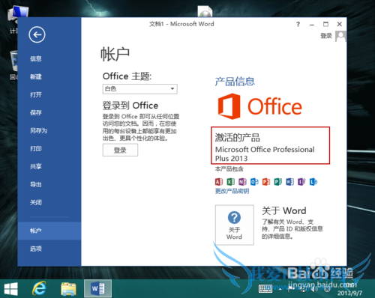Click the 产品信息 heading
375x298 pixels.
click(235, 82)
